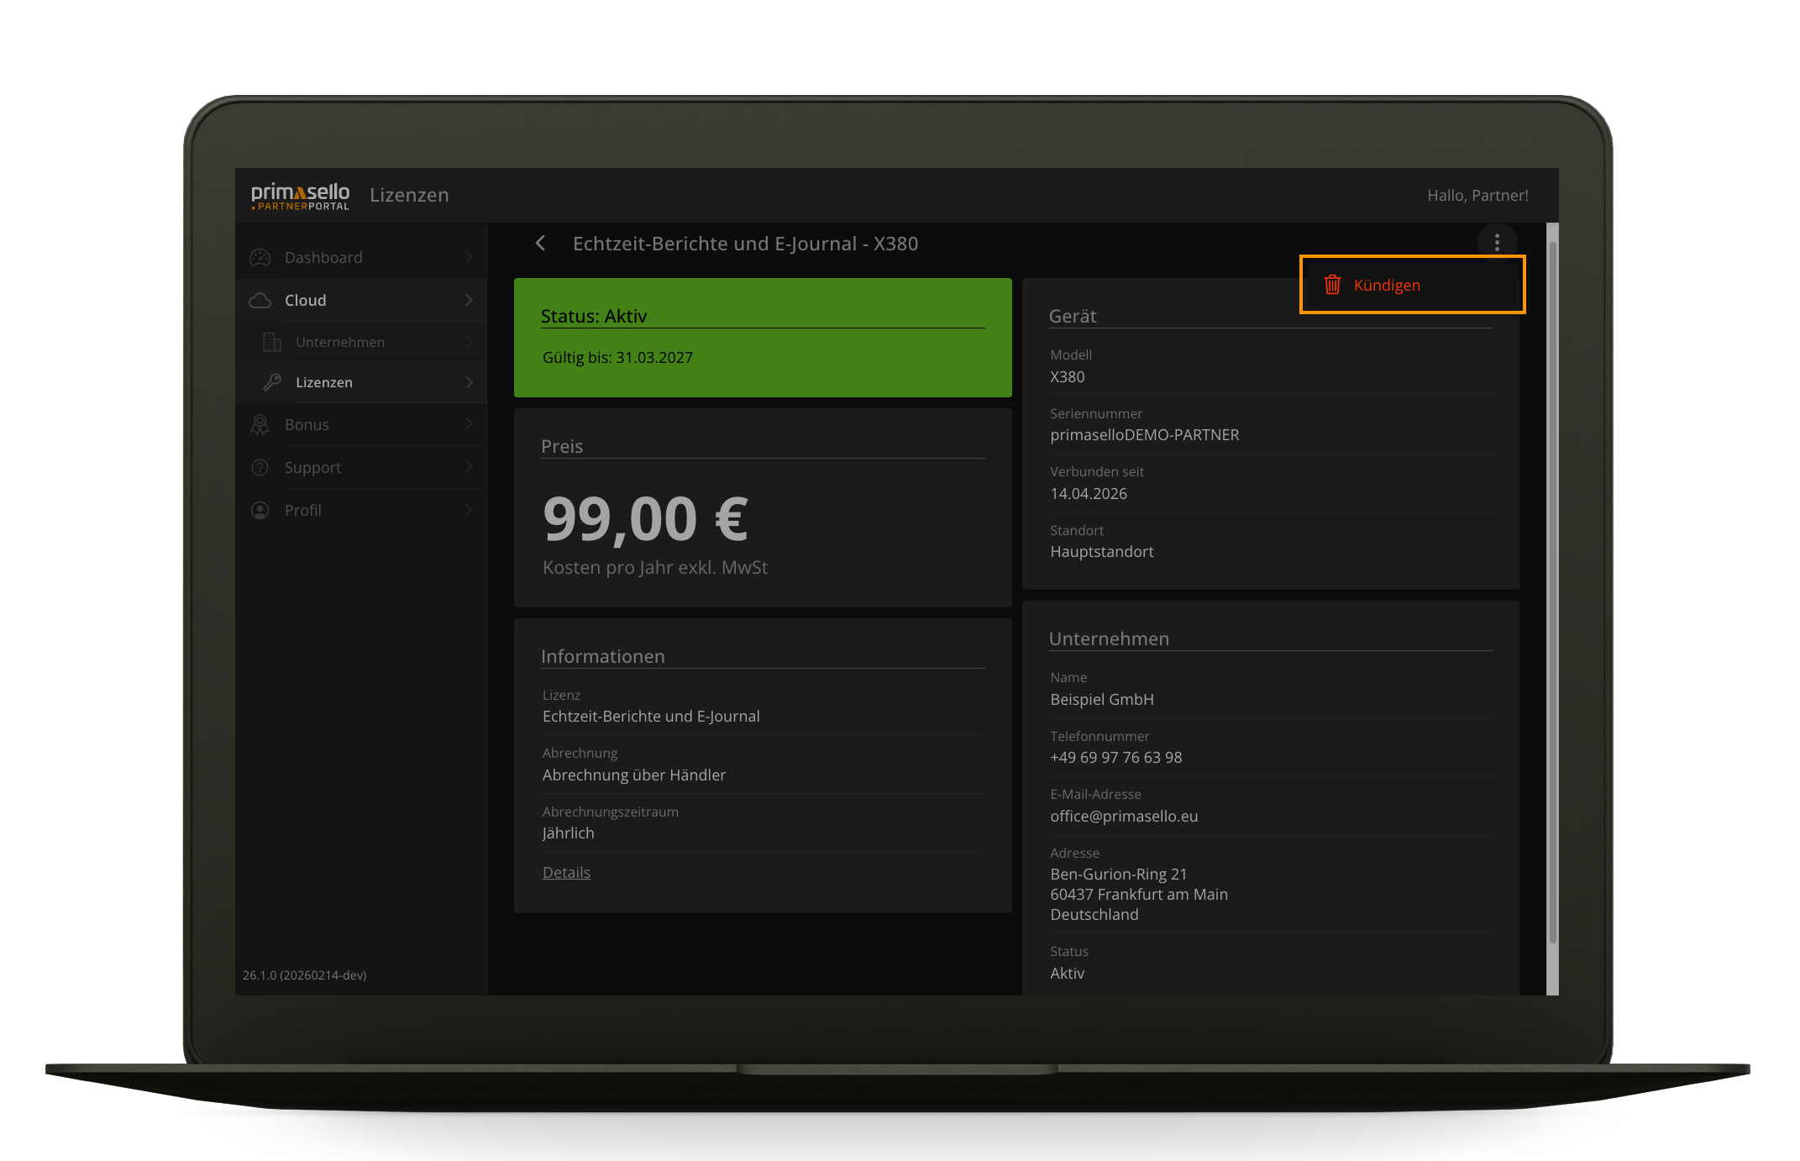The height and width of the screenshot is (1161, 1800).
Task: Click the green Status: Aktiv banner
Action: [762, 337]
